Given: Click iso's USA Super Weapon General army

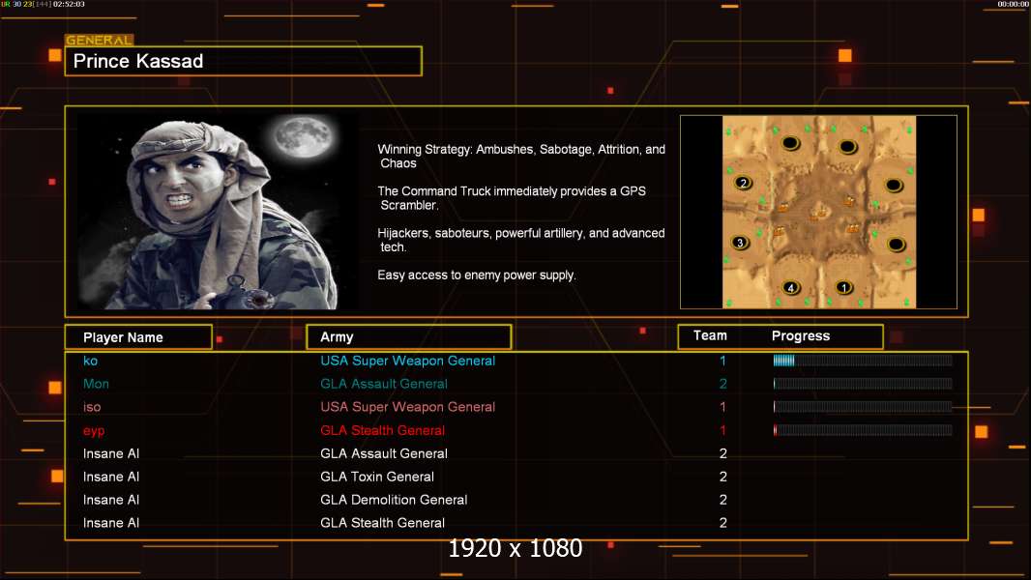Looking at the screenshot, I should point(408,407).
